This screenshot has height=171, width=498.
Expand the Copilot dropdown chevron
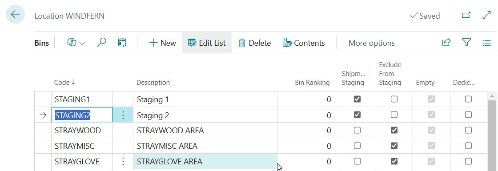pos(82,43)
